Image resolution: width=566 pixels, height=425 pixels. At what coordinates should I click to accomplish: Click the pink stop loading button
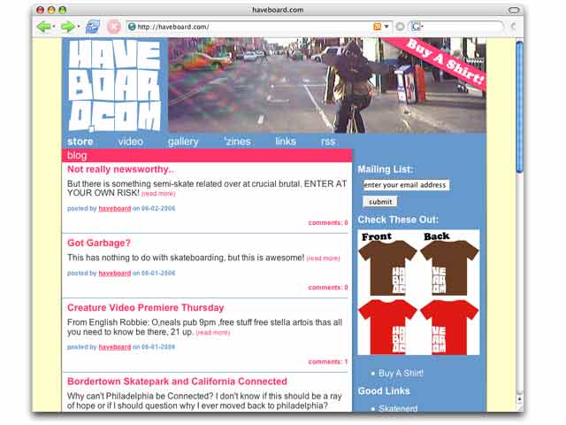point(114,27)
